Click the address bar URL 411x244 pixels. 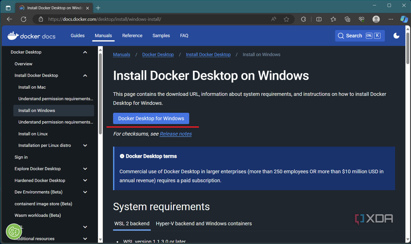pos(105,19)
